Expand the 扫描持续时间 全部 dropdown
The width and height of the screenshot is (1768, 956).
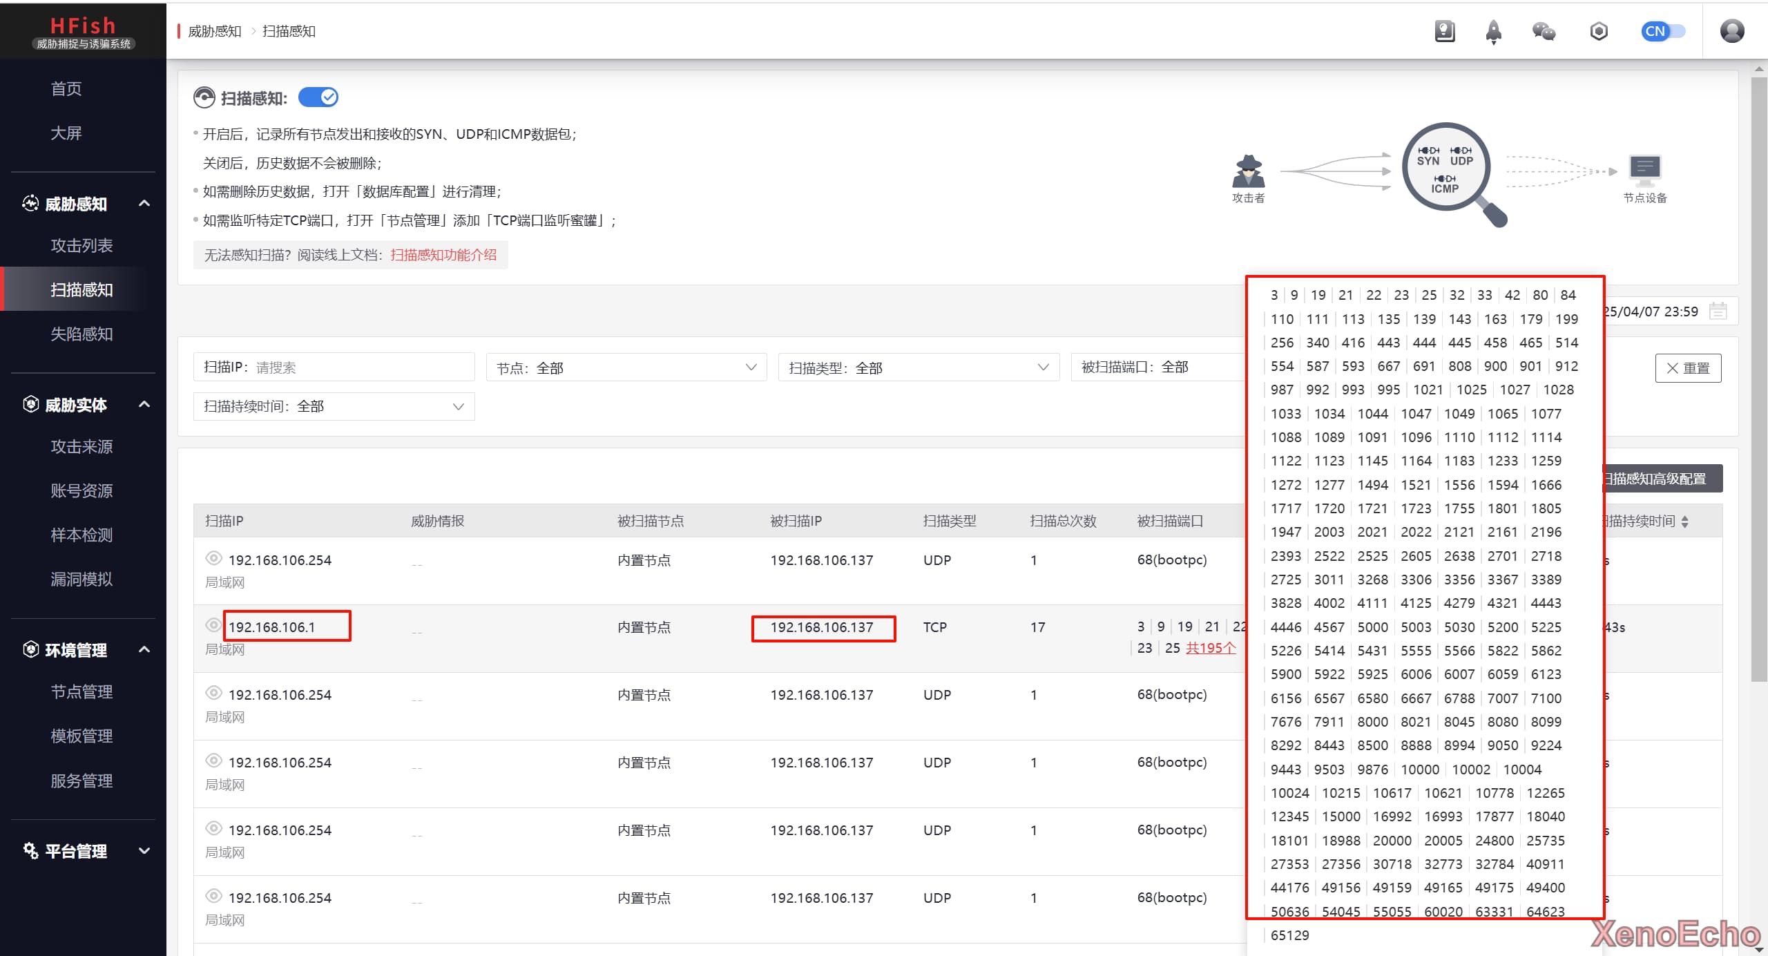tap(334, 406)
